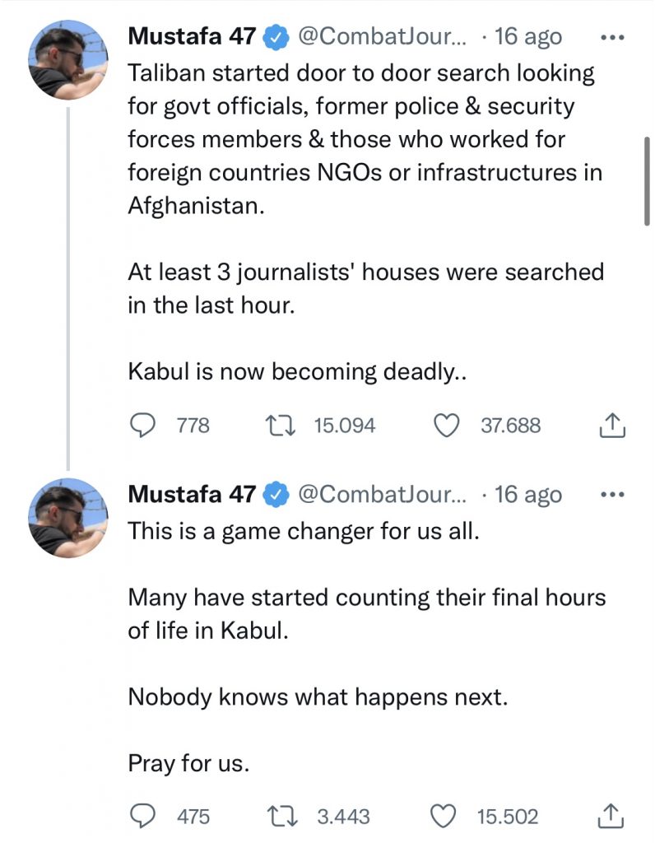Share the "game changer" tweet
Image resolution: width=655 pixels, height=843 pixels.
(611, 816)
